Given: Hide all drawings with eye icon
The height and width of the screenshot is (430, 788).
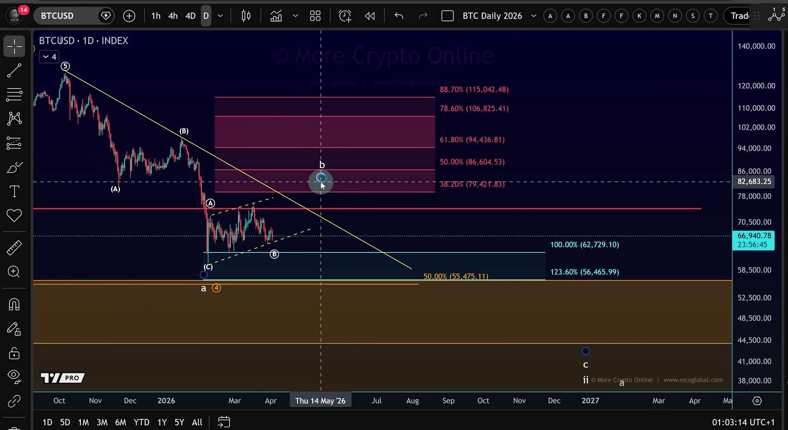Looking at the screenshot, I should (x=14, y=376).
